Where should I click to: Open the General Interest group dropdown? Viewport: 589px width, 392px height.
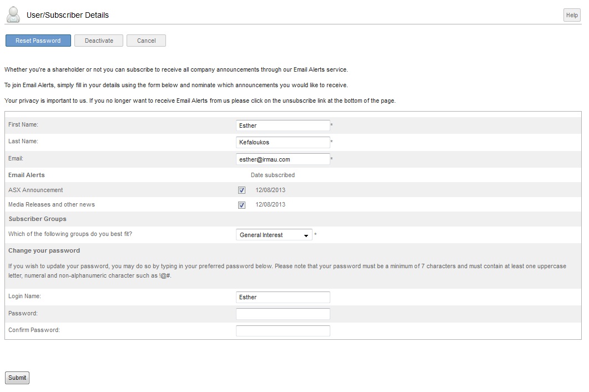pos(274,235)
